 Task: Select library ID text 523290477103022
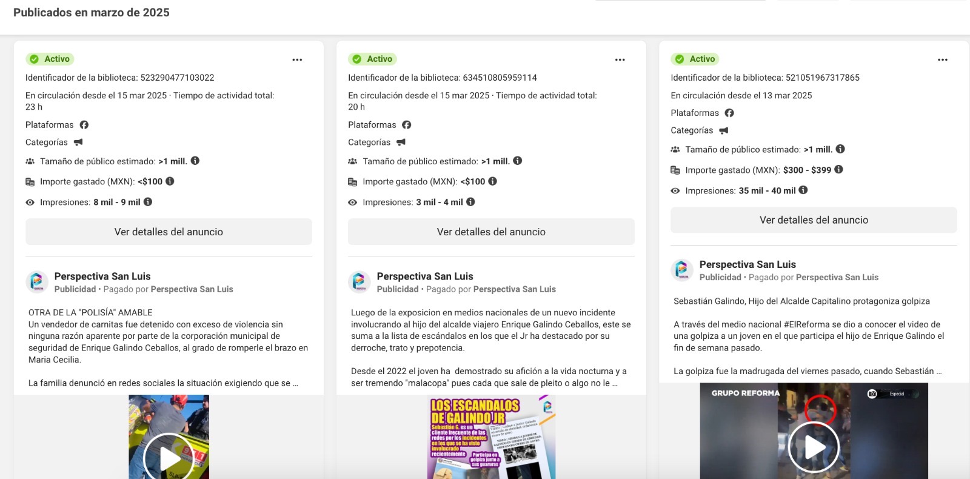178,78
